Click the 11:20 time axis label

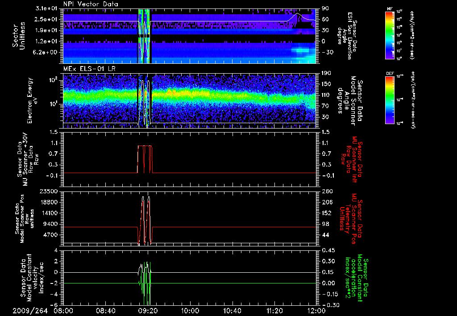click(x=274, y=311)
